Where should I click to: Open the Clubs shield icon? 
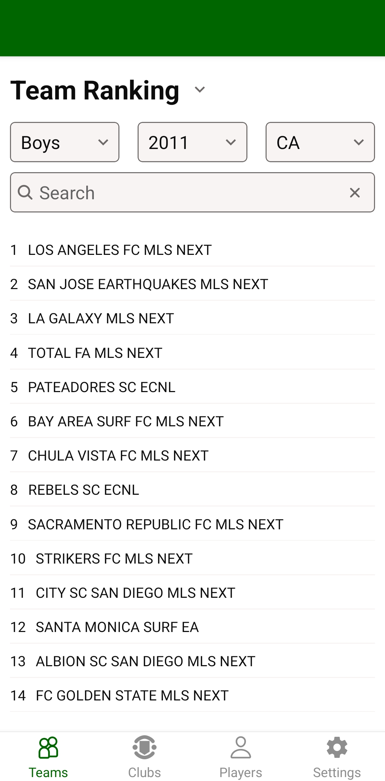[x=144, y=747]
